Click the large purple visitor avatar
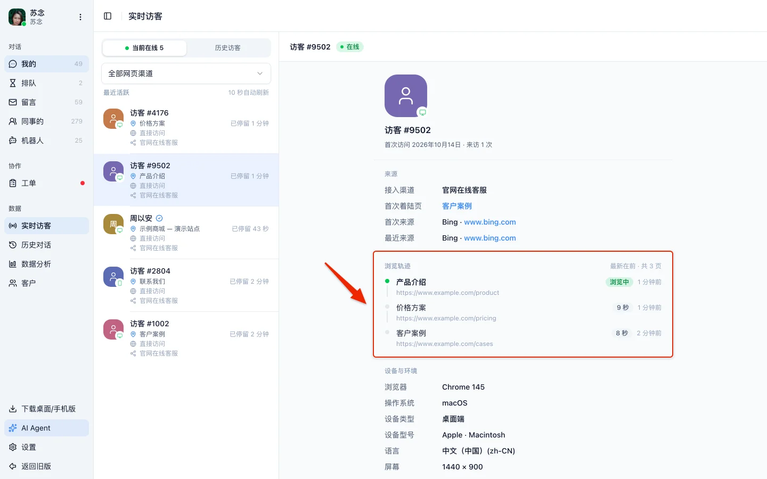Screen dimensions: 767x479 [406, 96]
